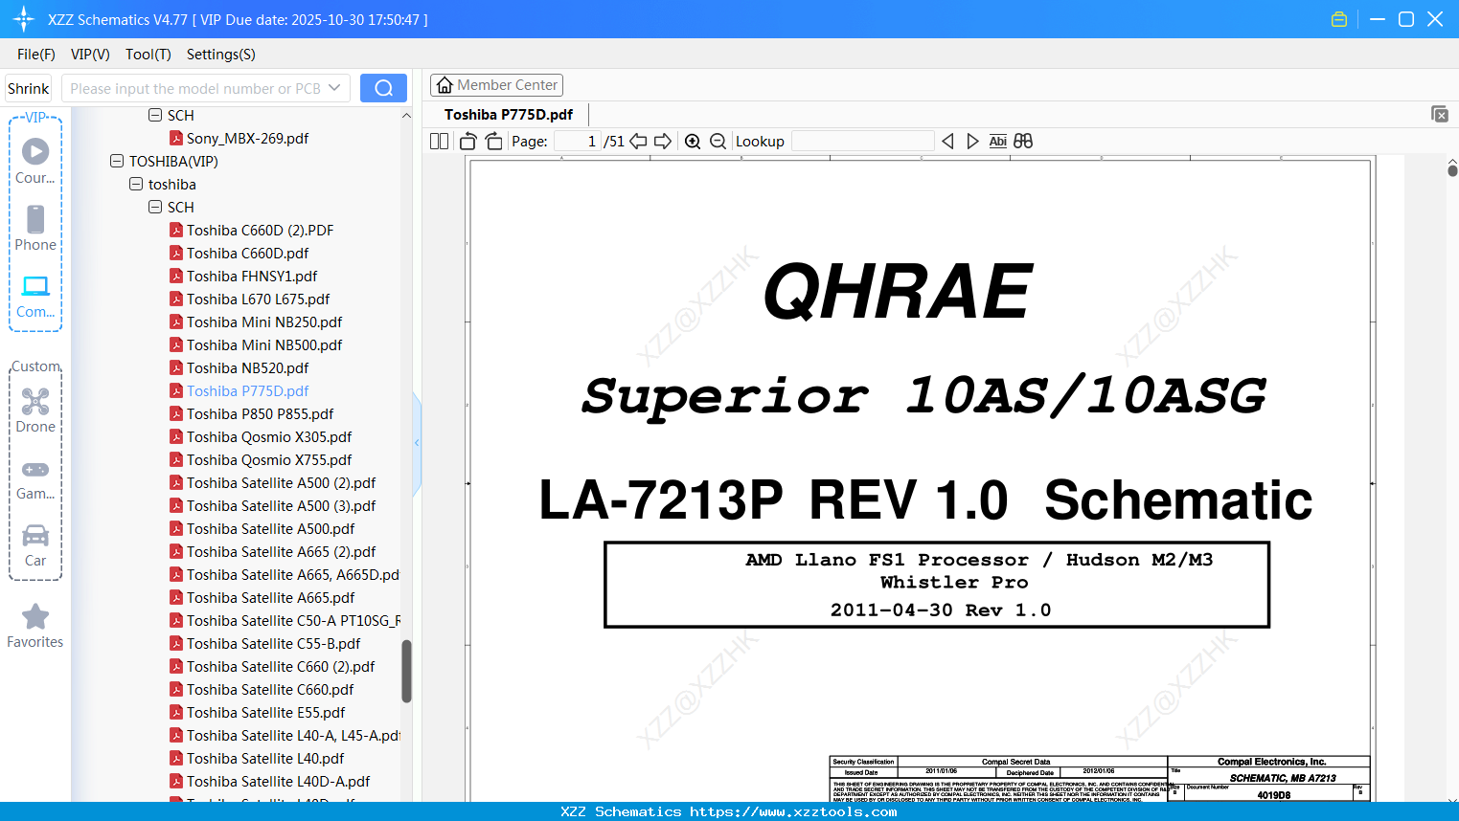Click the XZZ app logo
1459x821 pixels.
tap(24, 19)
